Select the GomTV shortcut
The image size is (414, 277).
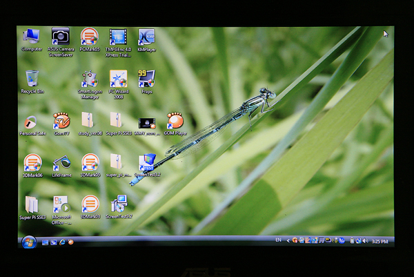tap(61, 124)
